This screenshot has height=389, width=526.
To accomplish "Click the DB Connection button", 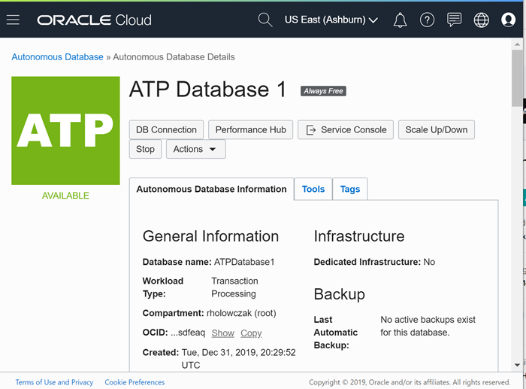I will click(x=166, y=129).
